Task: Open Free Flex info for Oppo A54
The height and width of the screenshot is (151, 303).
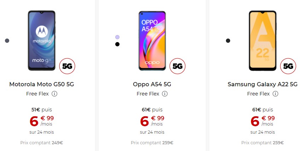Action: (165, 94)
